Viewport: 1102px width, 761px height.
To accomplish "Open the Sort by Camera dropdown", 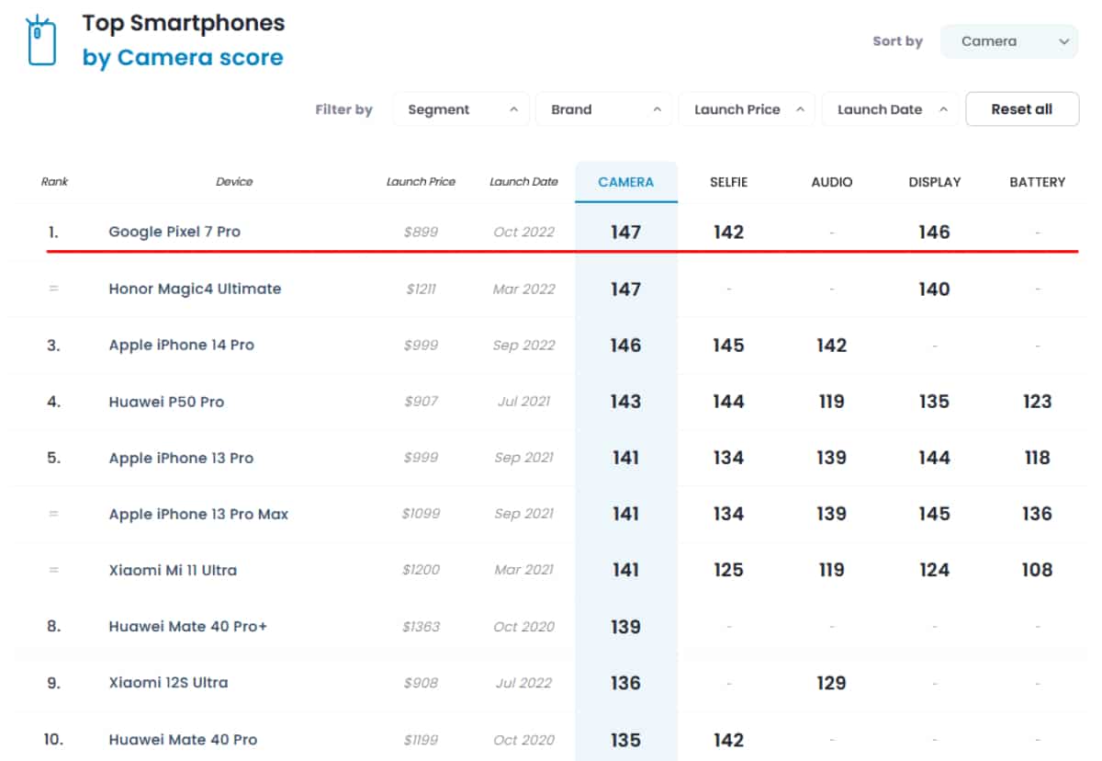I will [x=1008, y=41].
